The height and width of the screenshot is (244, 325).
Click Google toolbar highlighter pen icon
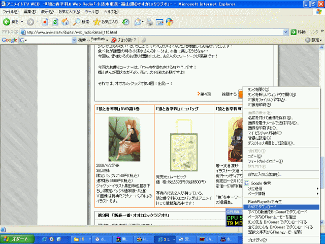point(144,40)
